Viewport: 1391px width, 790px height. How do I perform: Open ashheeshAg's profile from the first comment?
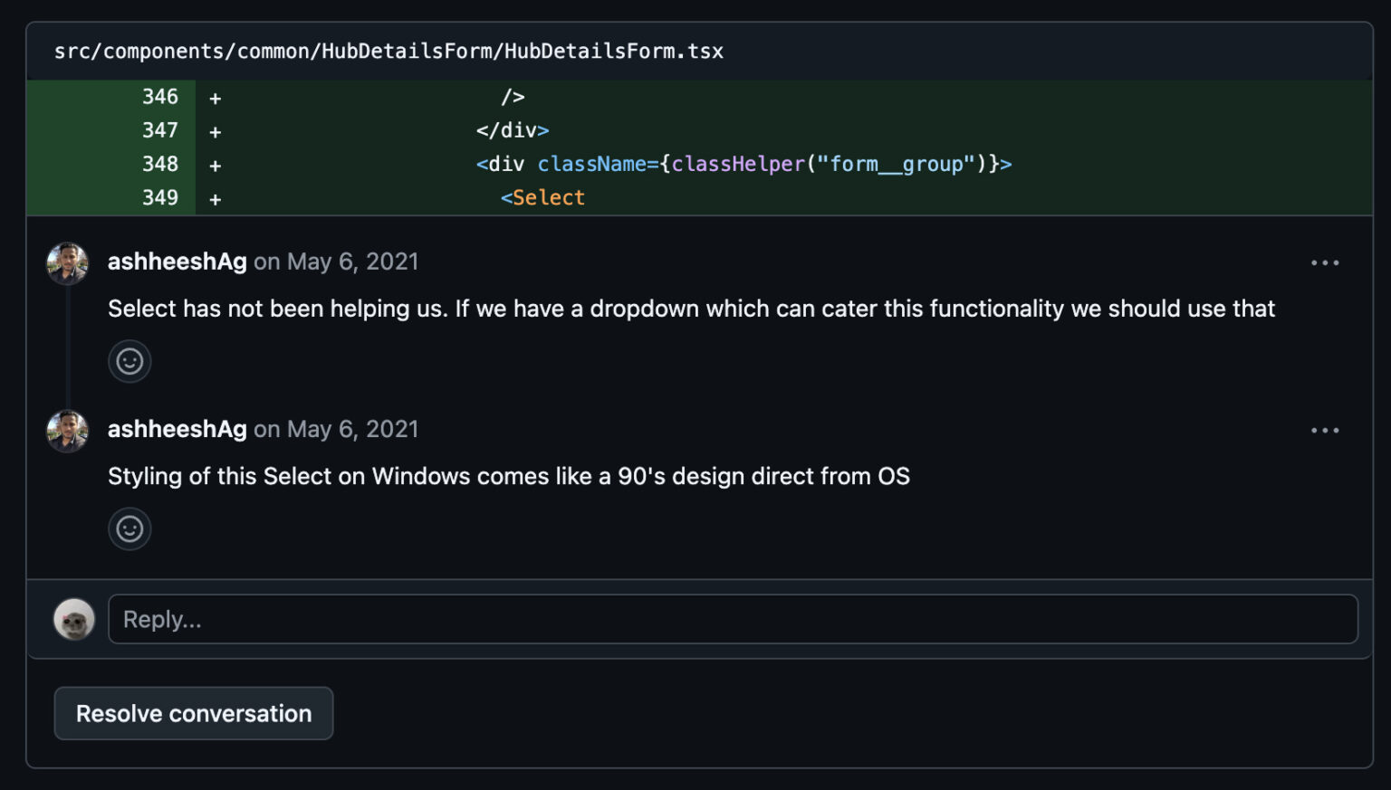177,262
